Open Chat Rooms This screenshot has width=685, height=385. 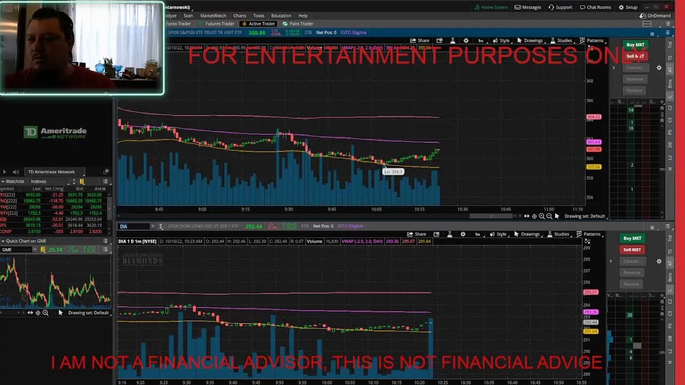595,7
